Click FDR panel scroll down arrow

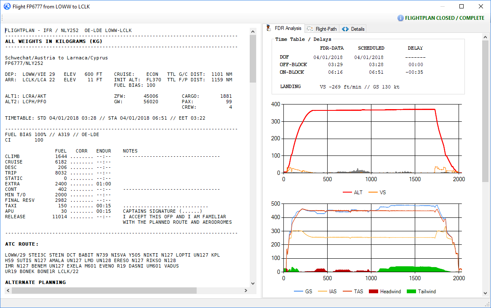click(485, 293)
